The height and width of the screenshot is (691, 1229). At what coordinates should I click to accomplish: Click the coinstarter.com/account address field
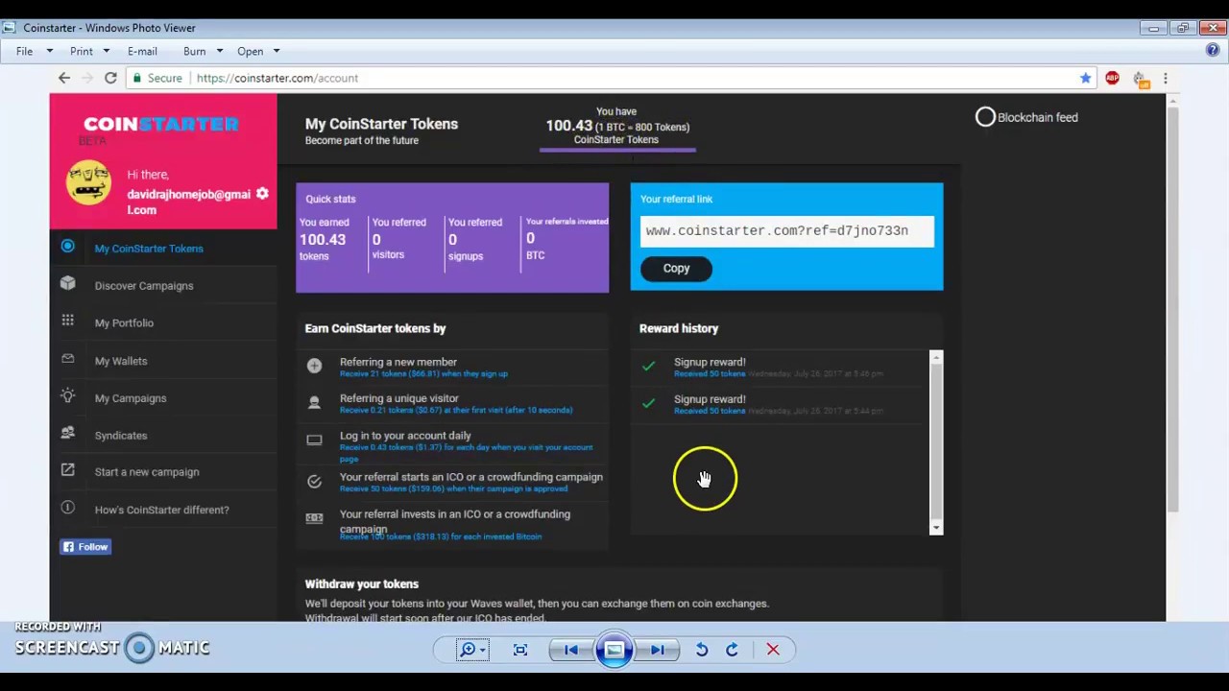click(600, 78)
